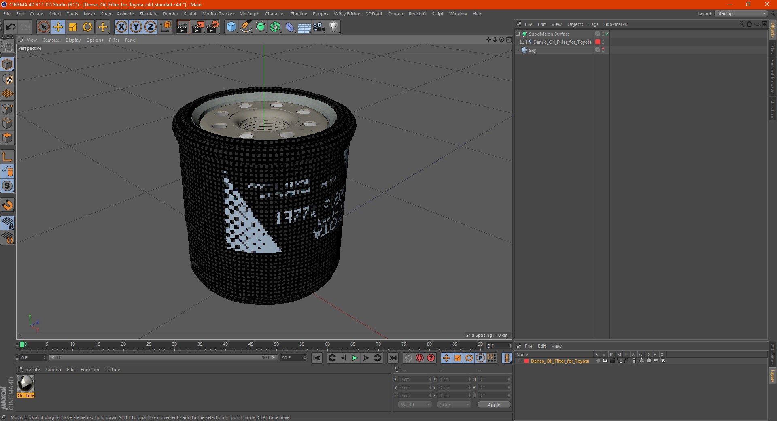Open viewport Cameras menu
The width and height of the screenshot is (777, 421).
(51, 40)
